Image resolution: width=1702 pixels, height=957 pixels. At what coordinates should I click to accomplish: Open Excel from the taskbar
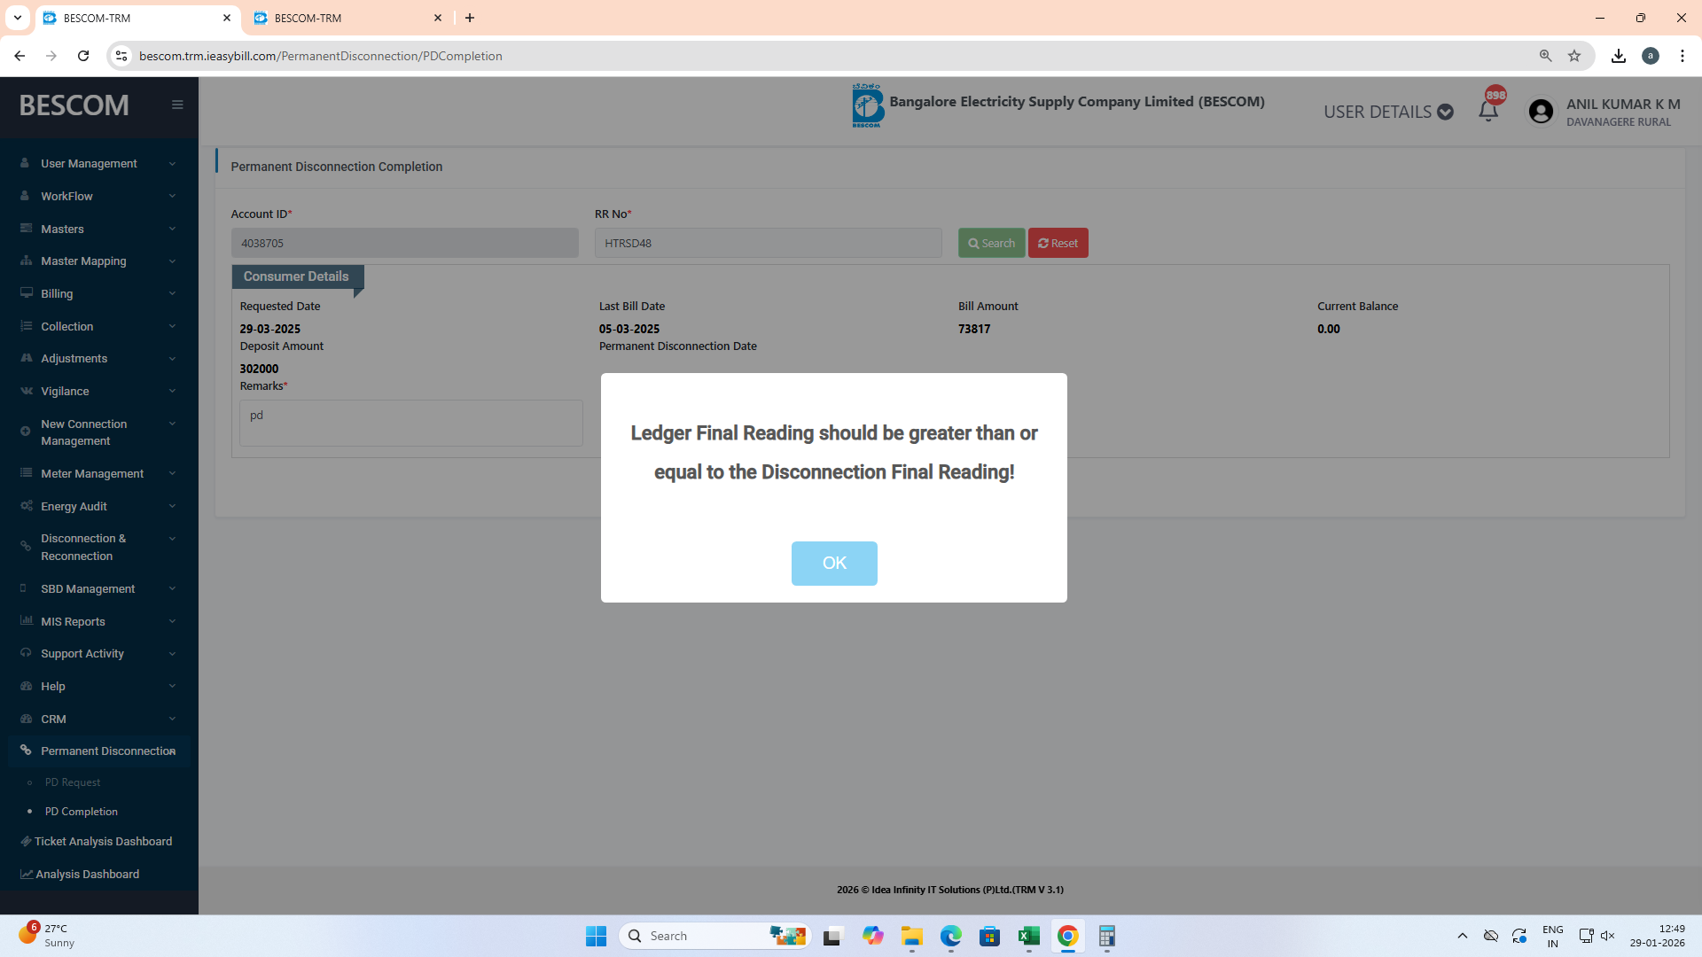[1028, 936]
